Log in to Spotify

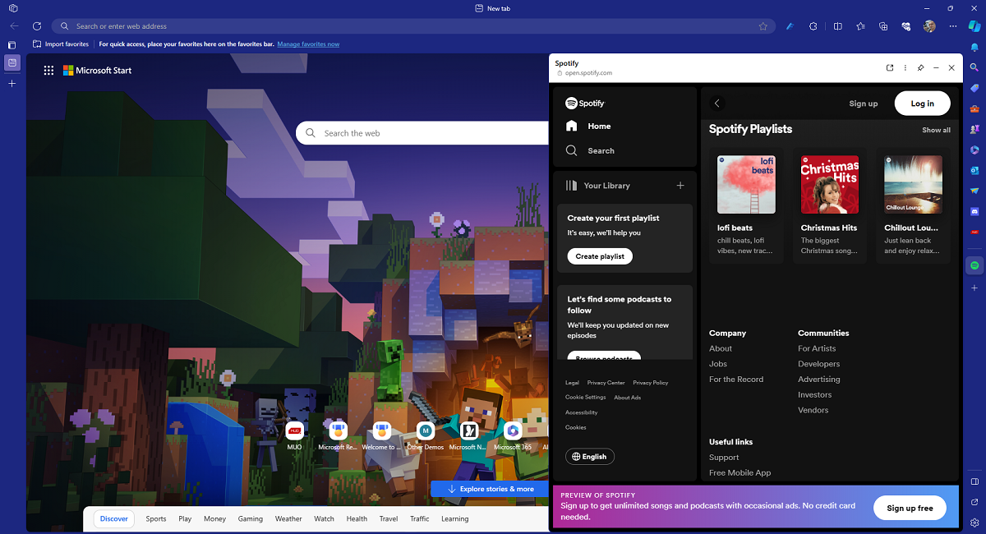(x=922, y=103)
